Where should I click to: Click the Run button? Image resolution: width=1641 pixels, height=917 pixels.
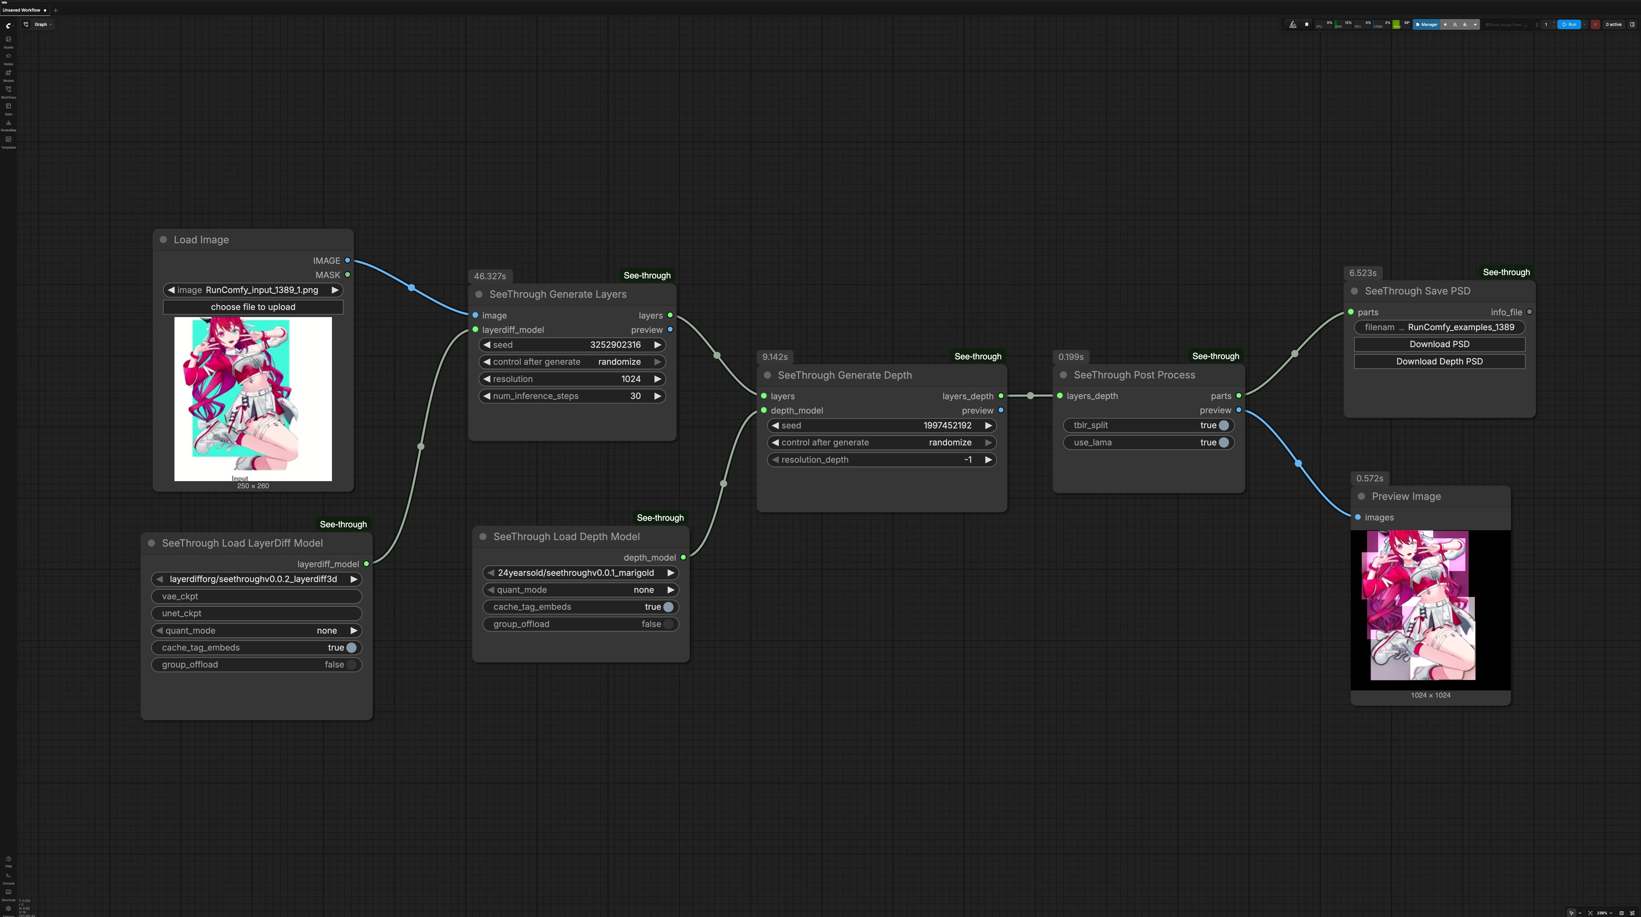click(1568, 24)
